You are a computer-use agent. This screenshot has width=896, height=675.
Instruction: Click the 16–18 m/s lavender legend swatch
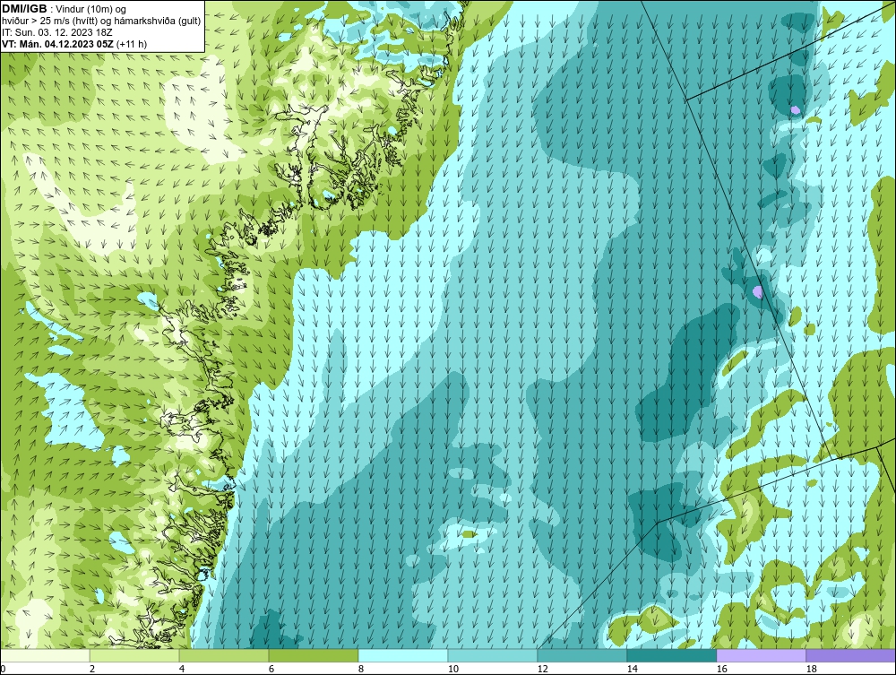pyautogui.click(x=761, y=655)
